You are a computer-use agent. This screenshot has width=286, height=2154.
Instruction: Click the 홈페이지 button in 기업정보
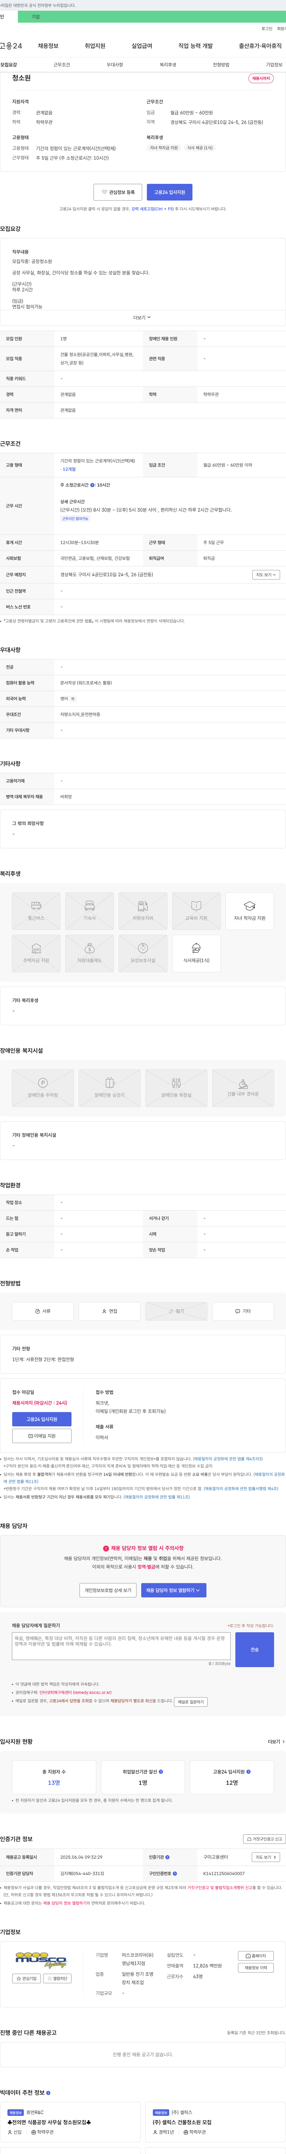click(x=256, y=1956)
